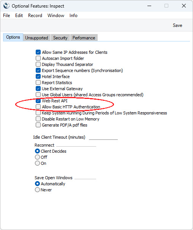
Task: Enable Allow Basic HTTP Authentication checkbox
Action: (38, 107)
